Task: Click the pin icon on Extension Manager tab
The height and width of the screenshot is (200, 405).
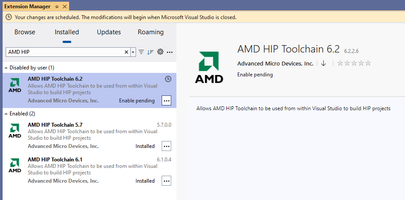Action: [x=56, y=7]
